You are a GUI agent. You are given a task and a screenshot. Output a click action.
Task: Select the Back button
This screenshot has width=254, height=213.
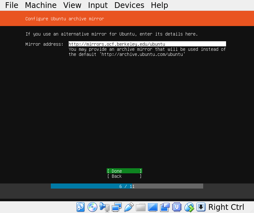click(x=124, y=176)
